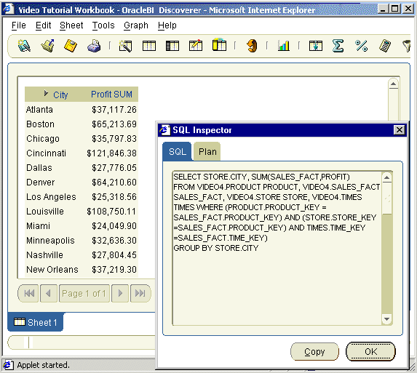Screen dimensions: 417x373
Task: Go to previous page button
Action: coord(49,293)
